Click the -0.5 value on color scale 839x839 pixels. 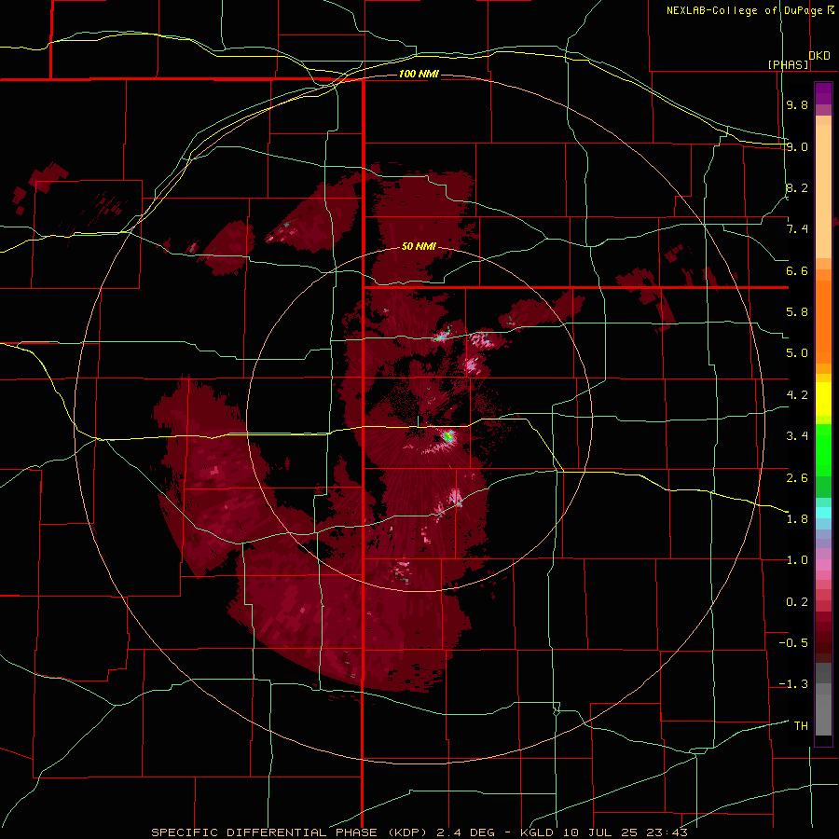tap(793, 643)
